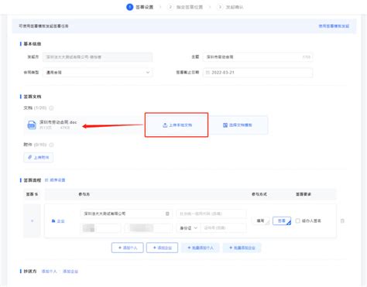367x287 pixels.
Task: Click the 批量添加企业 button
Action: [x=242, y=248]
